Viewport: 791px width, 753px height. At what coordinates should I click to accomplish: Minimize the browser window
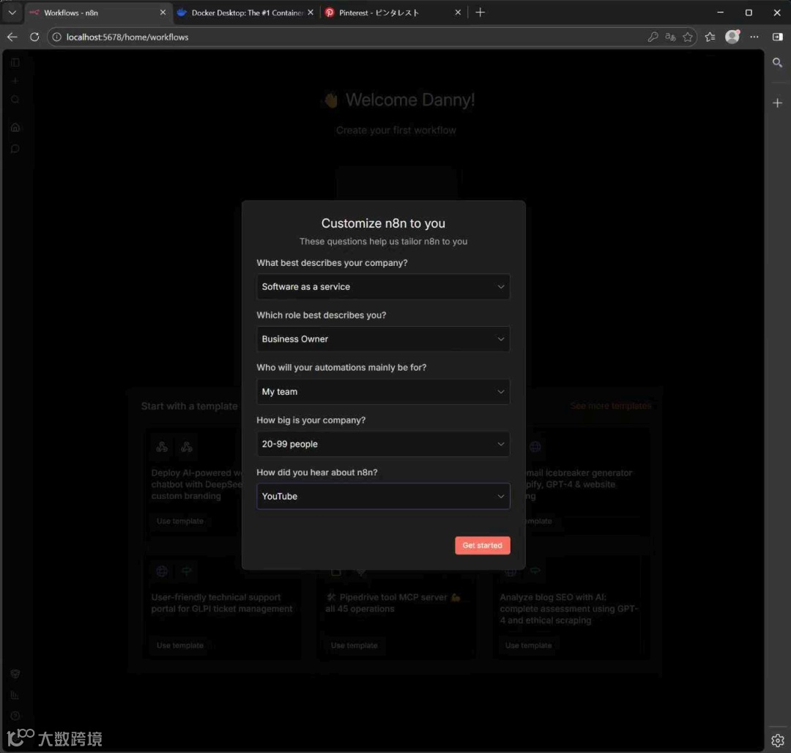(x=721, y=12)
